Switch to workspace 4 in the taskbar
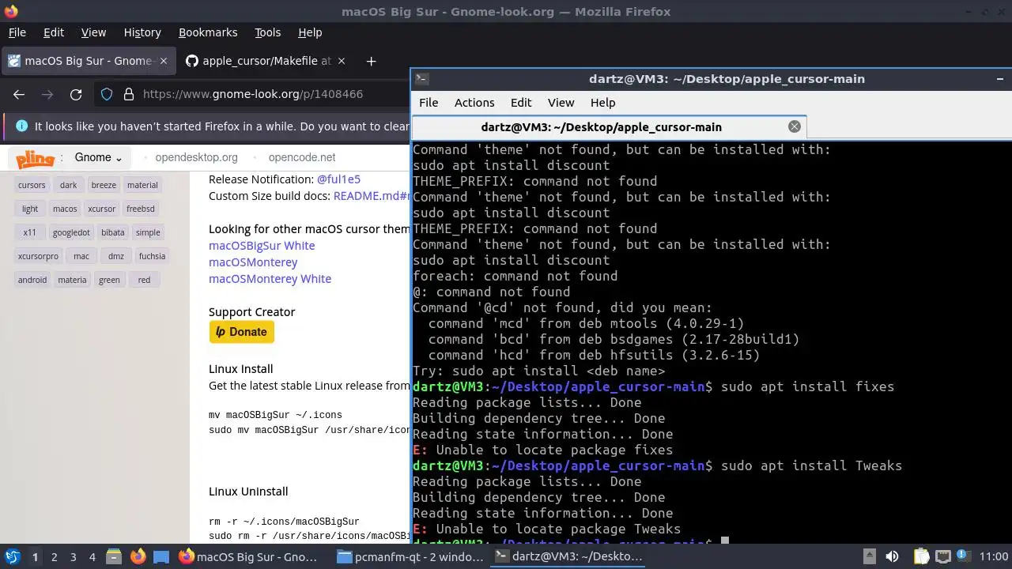The width and height of the screenshot is (1012, 569). (92, 557)
